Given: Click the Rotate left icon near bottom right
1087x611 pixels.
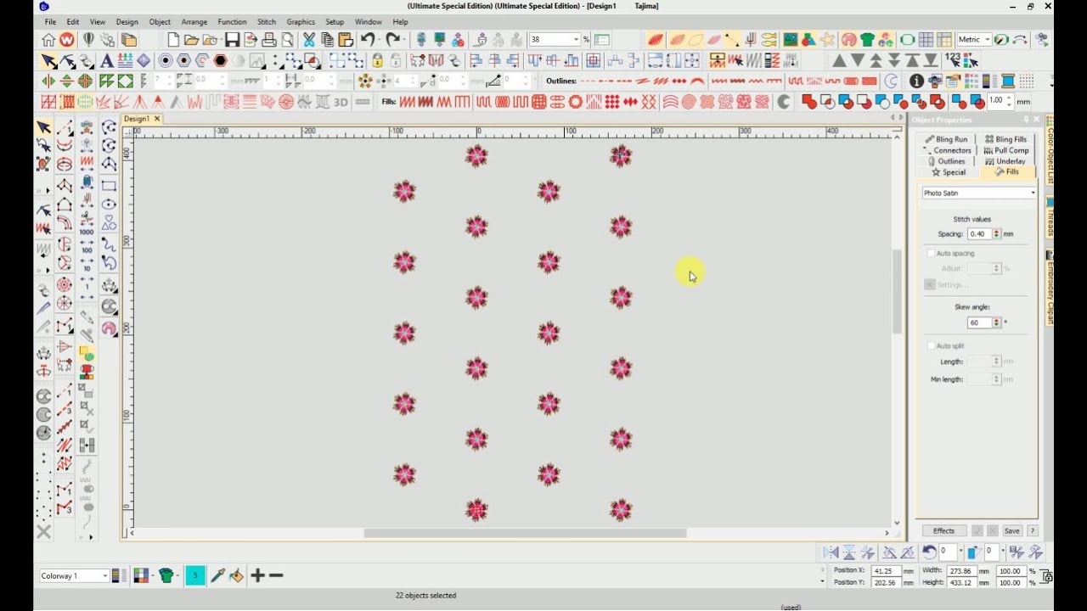Looking at the screenshot, I should tap(929, 552).
